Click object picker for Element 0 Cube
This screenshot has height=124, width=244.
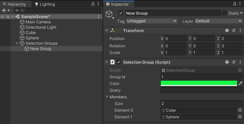[x=240, y=110]
